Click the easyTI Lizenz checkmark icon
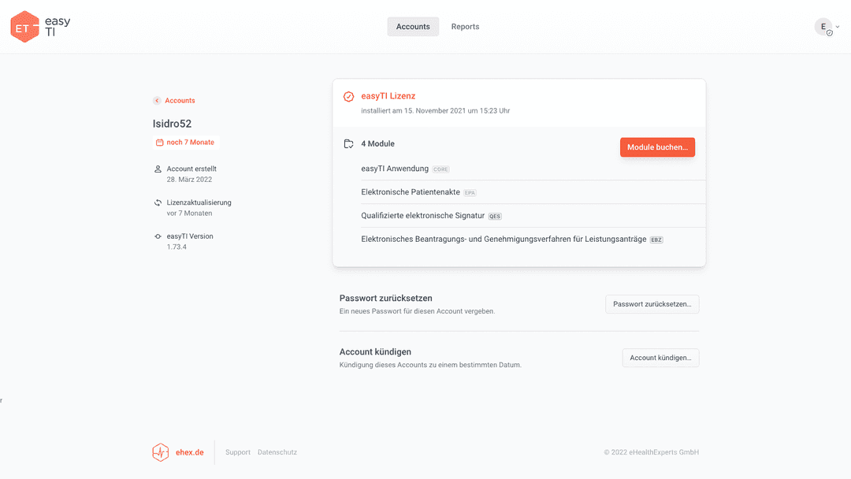This screenshot has height=479, width=851. [348, 96]
